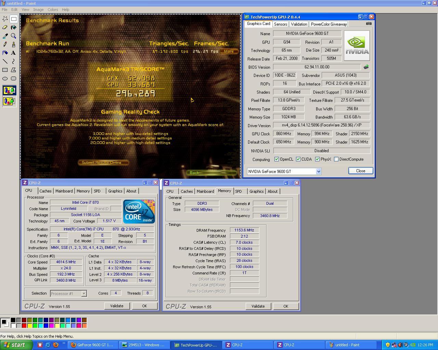The width and height of the screenshot is (438, 350).
Task: Pick the black color swatch in palette
Action: pyautogui.click(x=13, y=320)
